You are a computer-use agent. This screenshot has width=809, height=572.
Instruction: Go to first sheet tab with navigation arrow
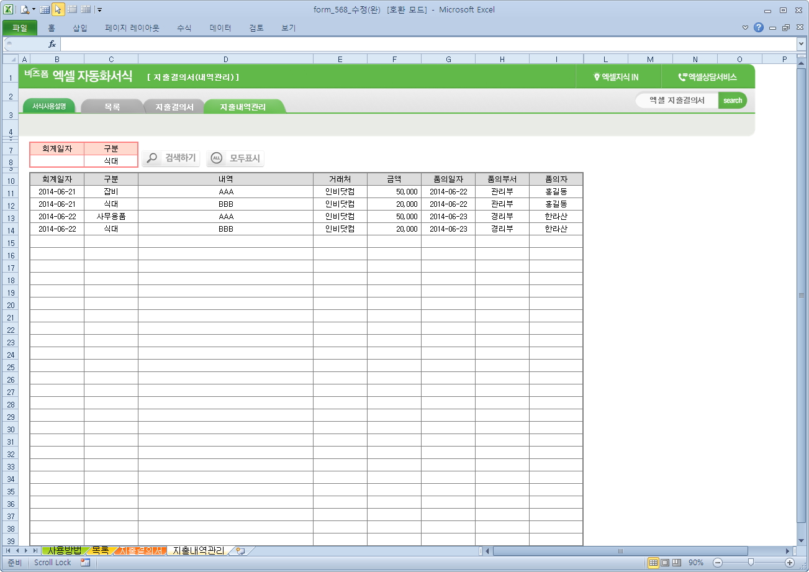point(9,551)
